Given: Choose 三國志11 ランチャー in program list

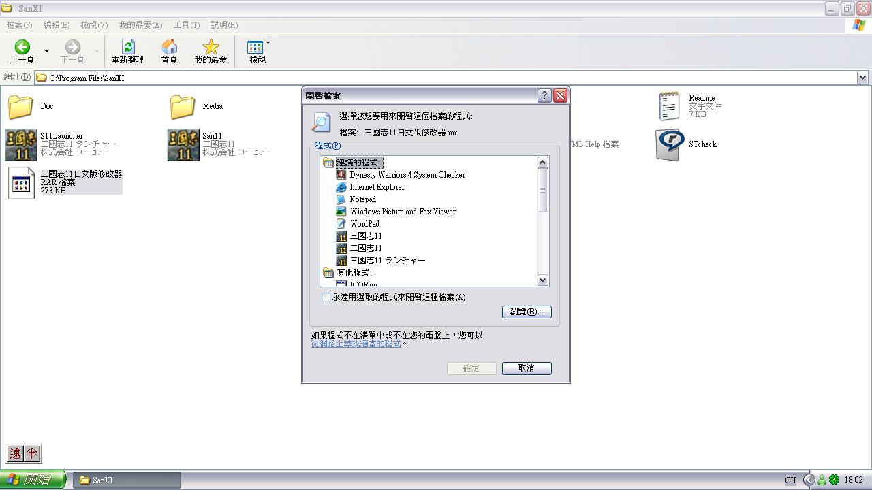Looking at the screenshot, I should (387, 261).
